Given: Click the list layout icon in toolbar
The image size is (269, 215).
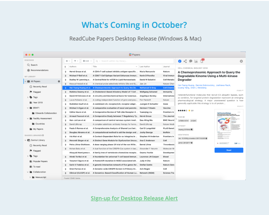Looking at the screenshot, I should [x=68, y=61].
